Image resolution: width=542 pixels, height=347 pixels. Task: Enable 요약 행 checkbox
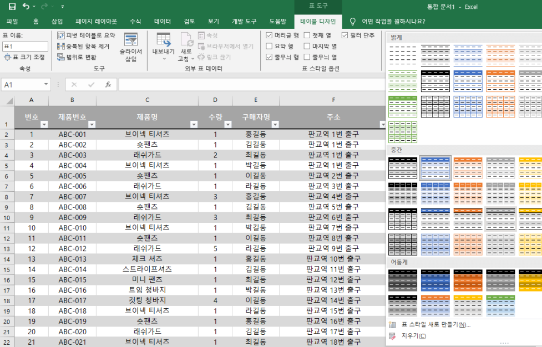coord(269,46)
